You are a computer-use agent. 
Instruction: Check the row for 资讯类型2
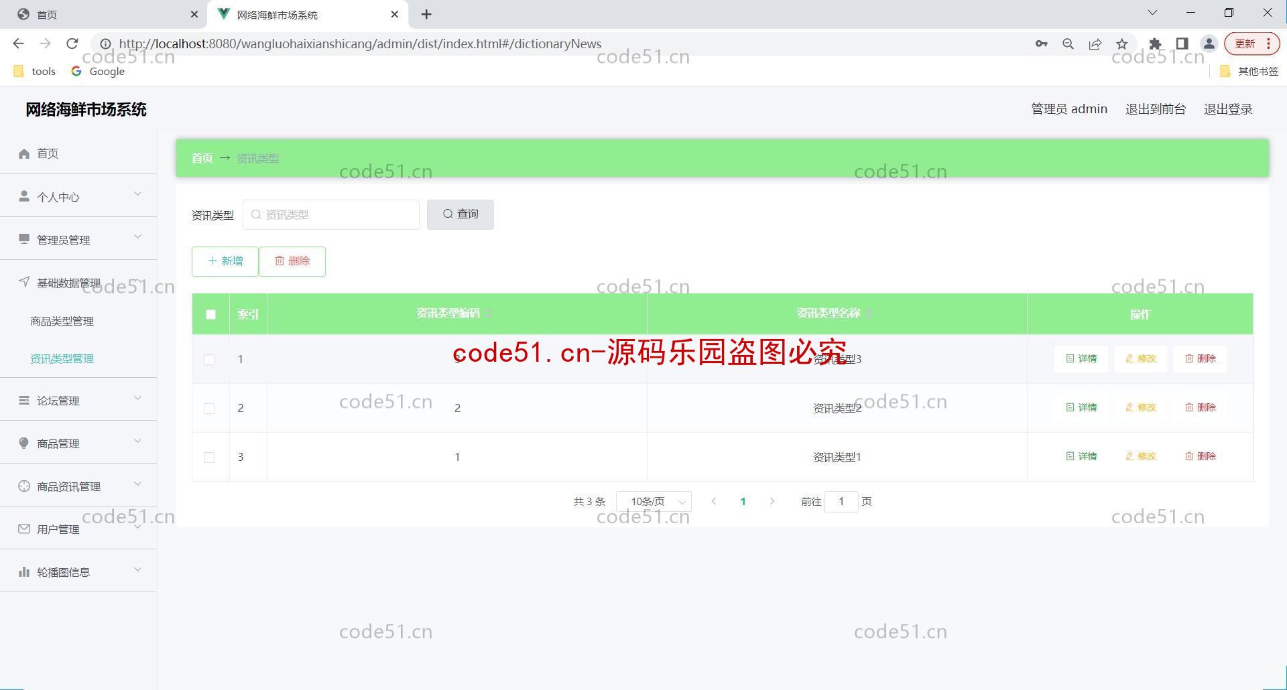point(209,409)
